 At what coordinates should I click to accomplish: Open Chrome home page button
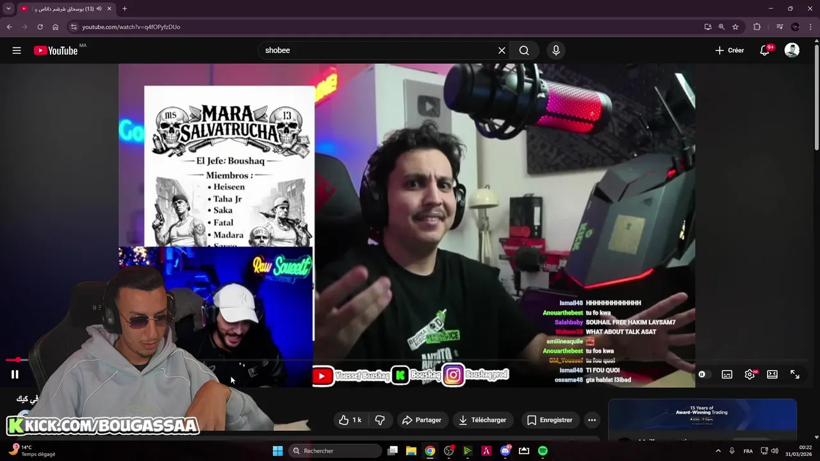55,27
